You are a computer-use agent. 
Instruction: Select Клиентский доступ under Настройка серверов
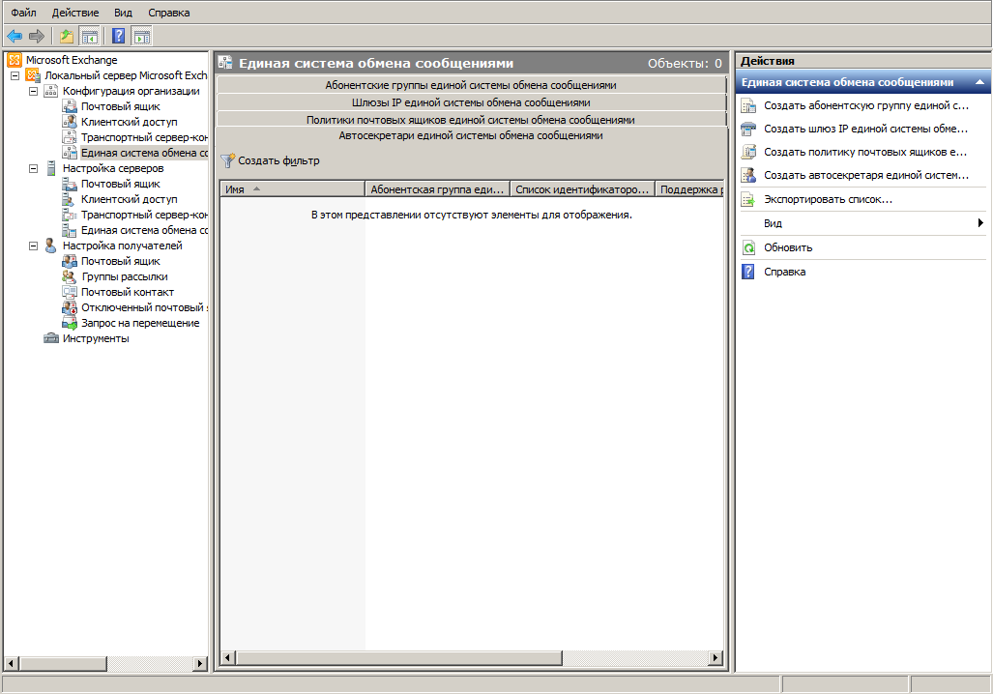click(130, 199)
